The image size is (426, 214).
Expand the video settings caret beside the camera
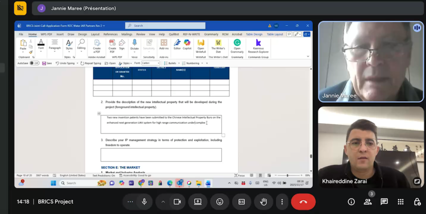[163, 202]
